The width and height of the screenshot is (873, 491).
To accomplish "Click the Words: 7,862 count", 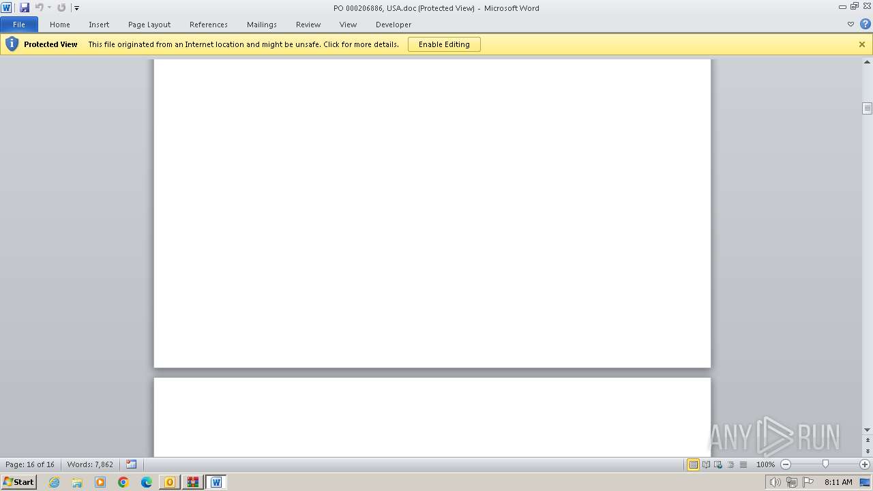I will (x=90, y=464).
